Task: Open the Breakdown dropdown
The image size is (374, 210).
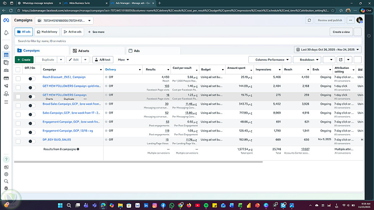Action: coord(307,59)
